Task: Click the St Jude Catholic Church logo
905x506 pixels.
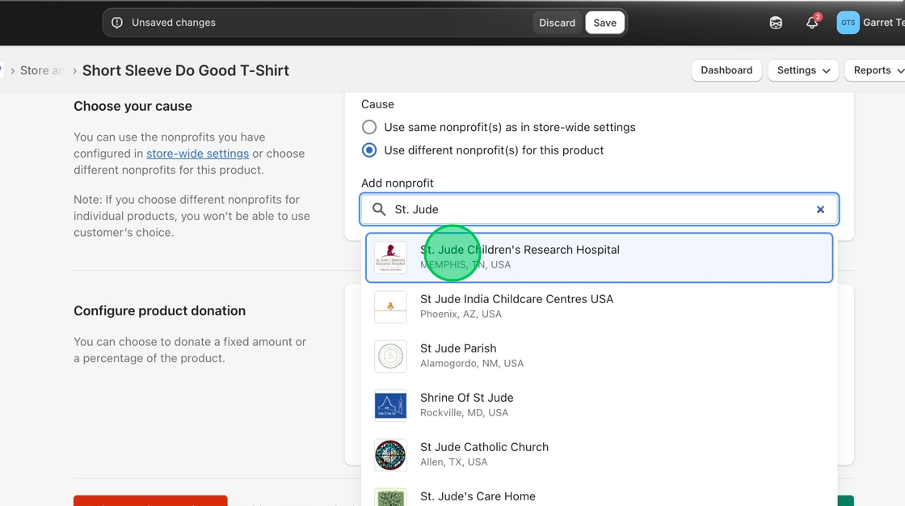Action: [390, 454]
